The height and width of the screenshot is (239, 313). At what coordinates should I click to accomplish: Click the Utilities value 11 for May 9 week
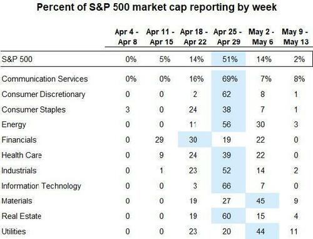[x=294, y=231]
